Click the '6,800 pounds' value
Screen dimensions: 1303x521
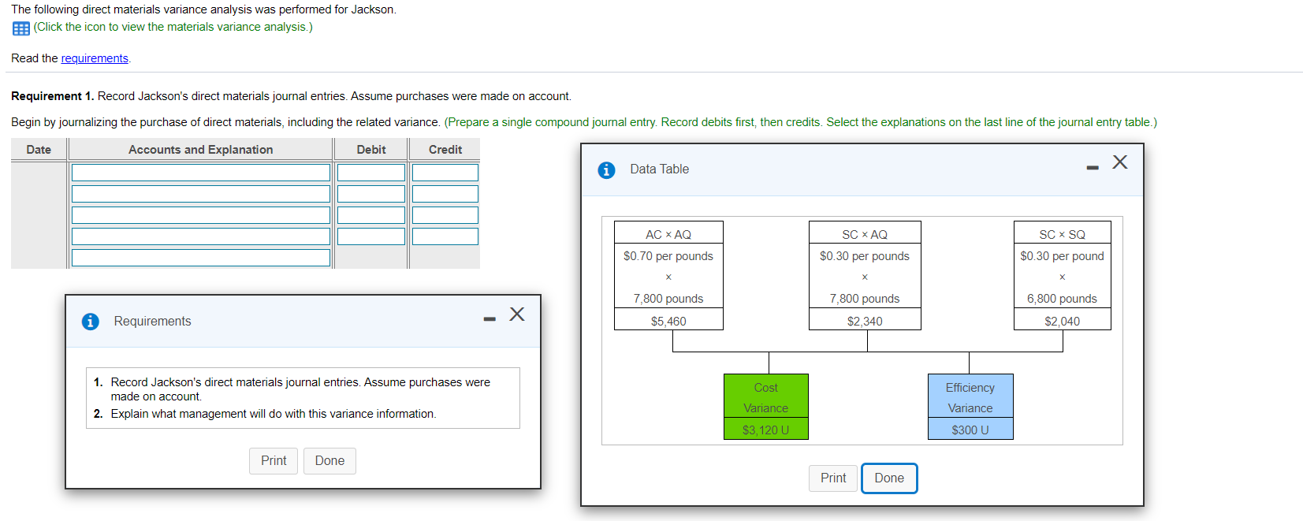coord(1063,299)
